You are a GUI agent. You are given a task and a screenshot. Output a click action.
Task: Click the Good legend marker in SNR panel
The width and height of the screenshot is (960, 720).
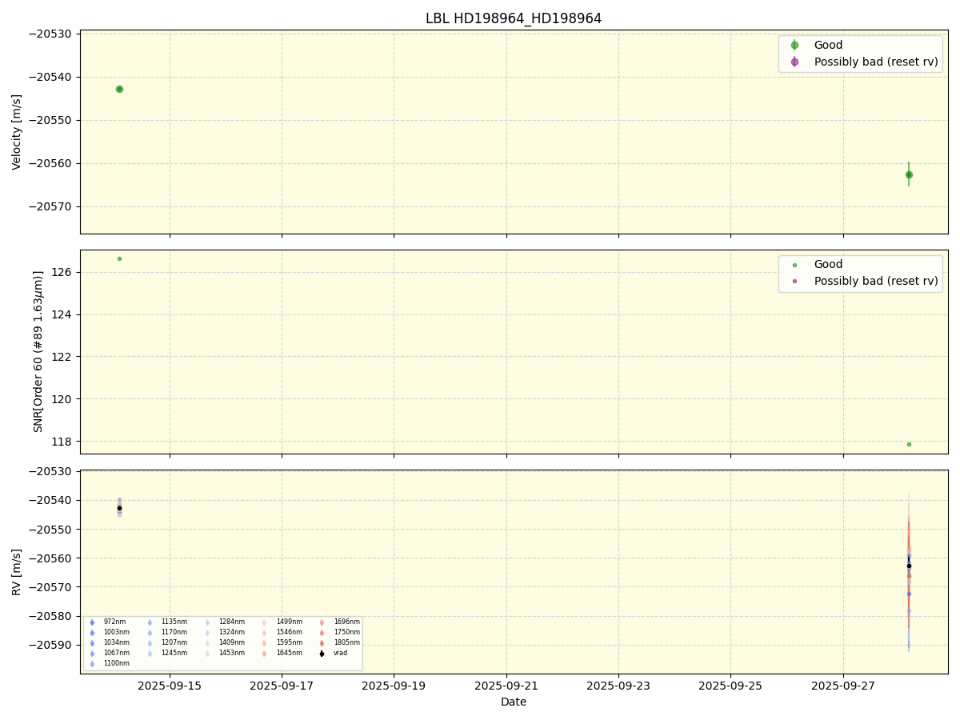tap(794, 265)
